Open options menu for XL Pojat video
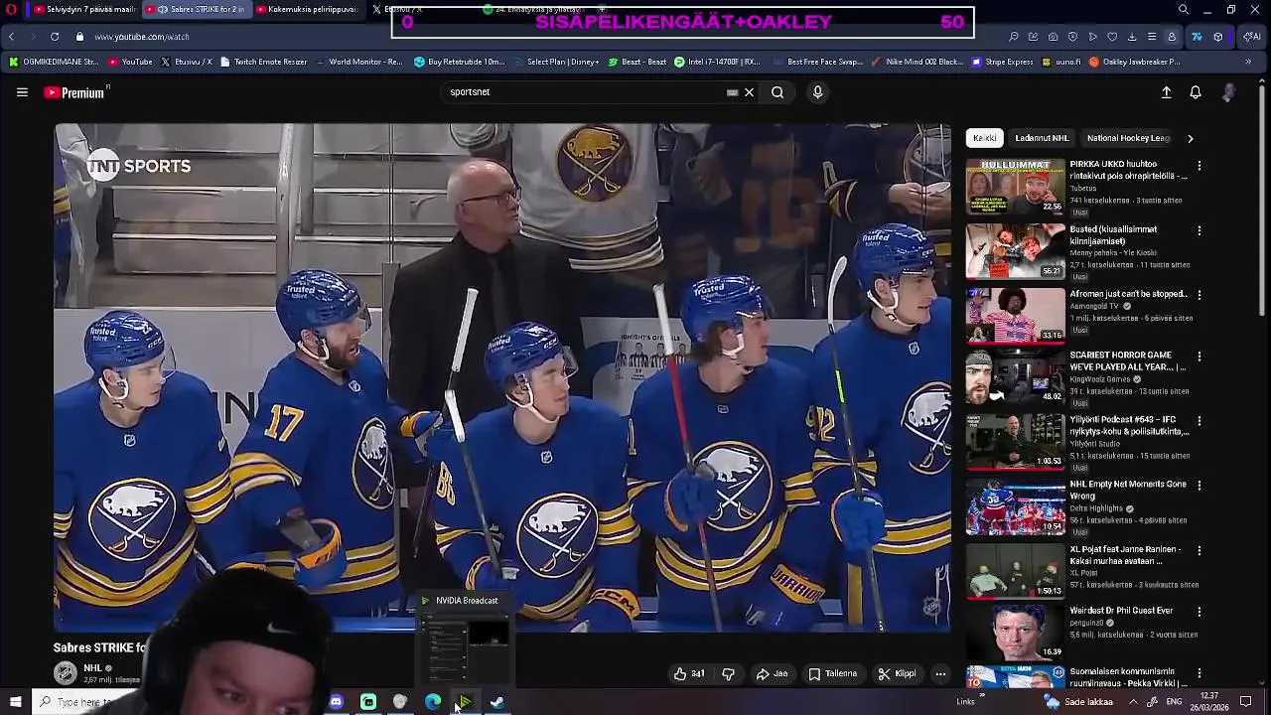 click(x=1200, y=550)
